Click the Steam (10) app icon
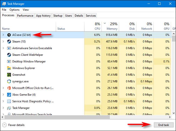The height and width of the screenshot is (131, 176). 9,41
